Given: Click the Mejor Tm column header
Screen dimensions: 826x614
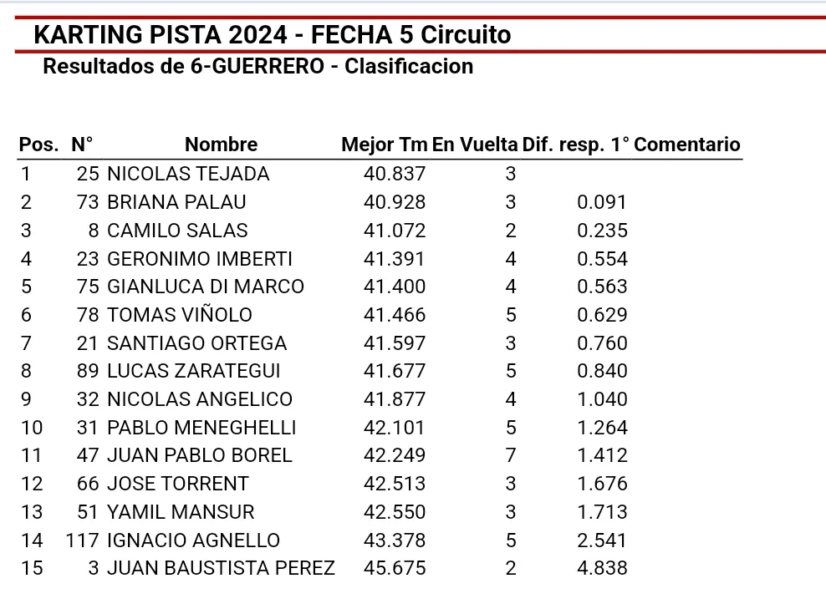Looking at the screenshot, I should 384,145.
